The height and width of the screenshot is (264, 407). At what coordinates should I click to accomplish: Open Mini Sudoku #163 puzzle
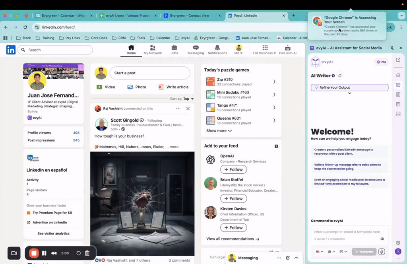241,95
